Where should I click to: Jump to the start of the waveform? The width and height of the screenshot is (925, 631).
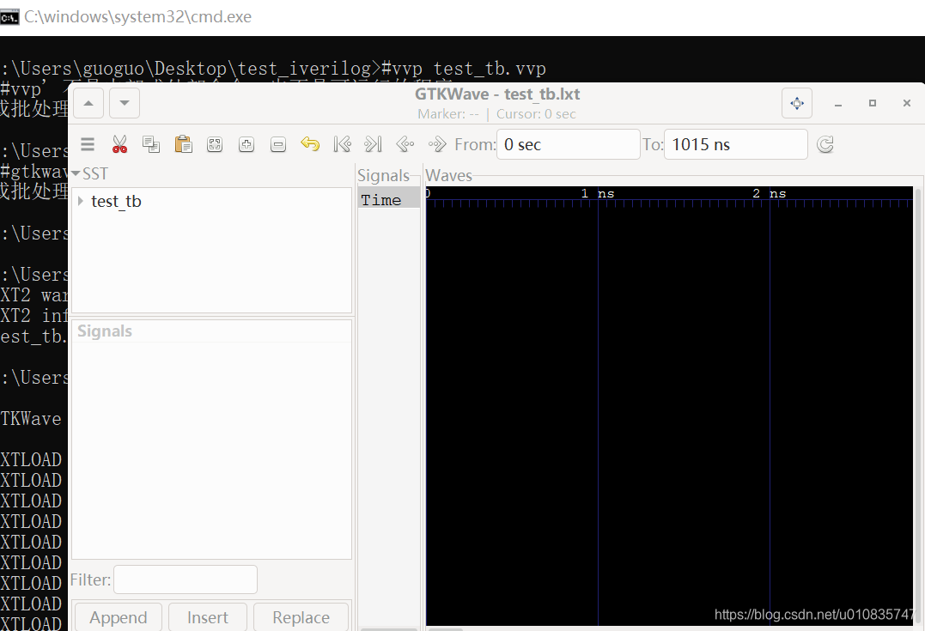tap(342, 143)
